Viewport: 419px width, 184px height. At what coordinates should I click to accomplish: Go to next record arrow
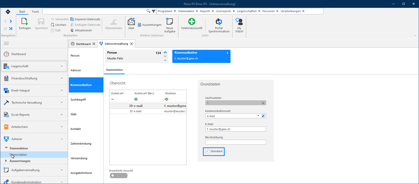point(11,21)
